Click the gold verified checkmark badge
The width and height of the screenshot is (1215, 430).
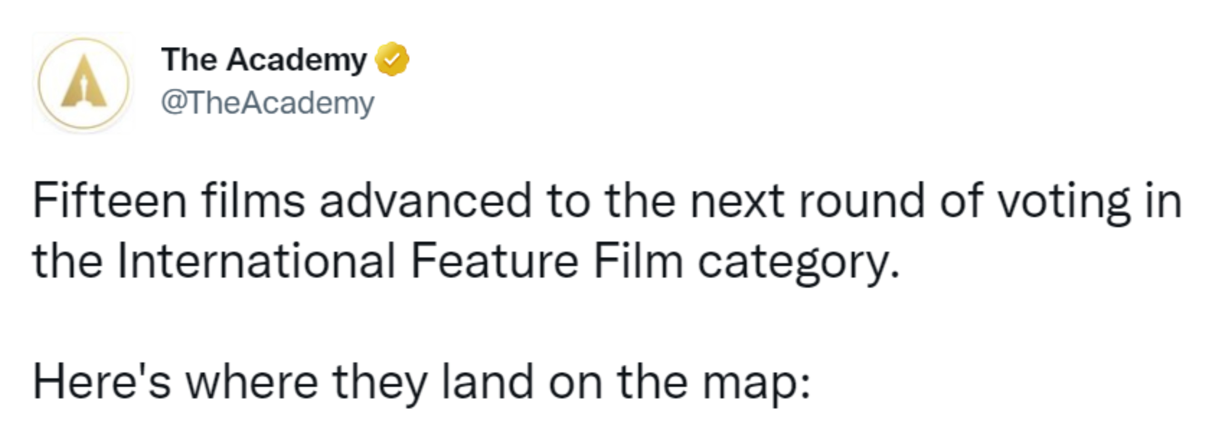(x=392, y=59)
